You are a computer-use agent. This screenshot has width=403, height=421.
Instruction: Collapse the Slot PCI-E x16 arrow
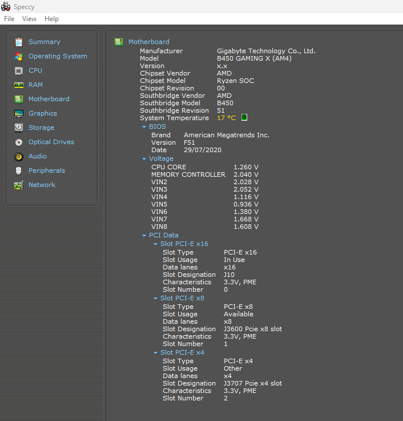pos(155,244)
